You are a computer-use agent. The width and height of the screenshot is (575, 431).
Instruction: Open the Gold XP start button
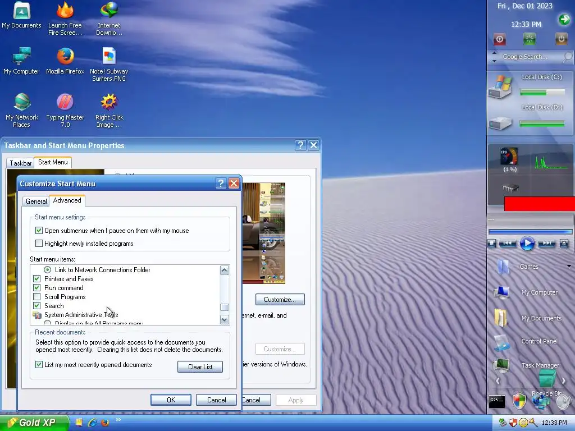34,423
